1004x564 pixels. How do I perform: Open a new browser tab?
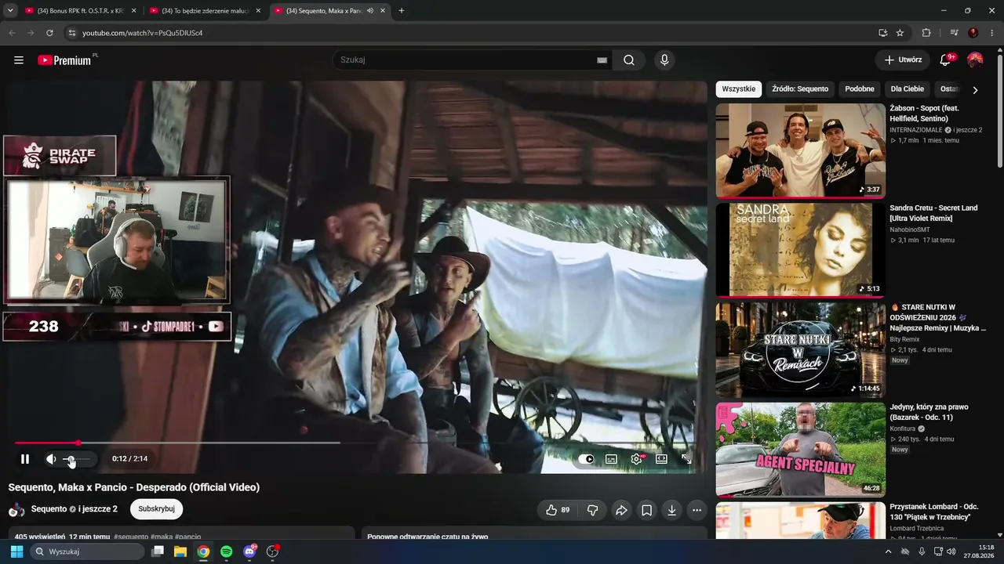click(402, 11)
